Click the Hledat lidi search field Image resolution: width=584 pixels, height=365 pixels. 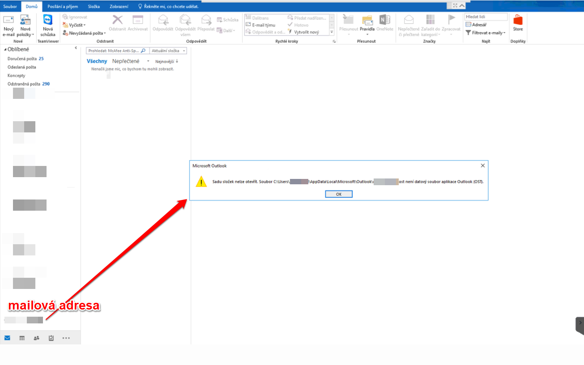click(486, 17)
